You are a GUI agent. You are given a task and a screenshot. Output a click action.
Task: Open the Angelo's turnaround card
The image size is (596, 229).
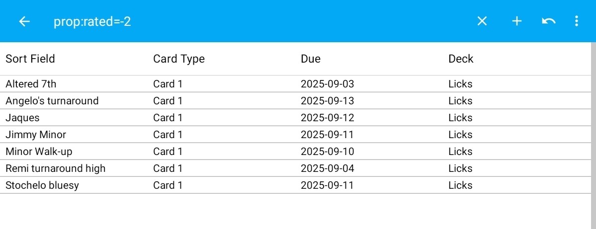(52, 101)
